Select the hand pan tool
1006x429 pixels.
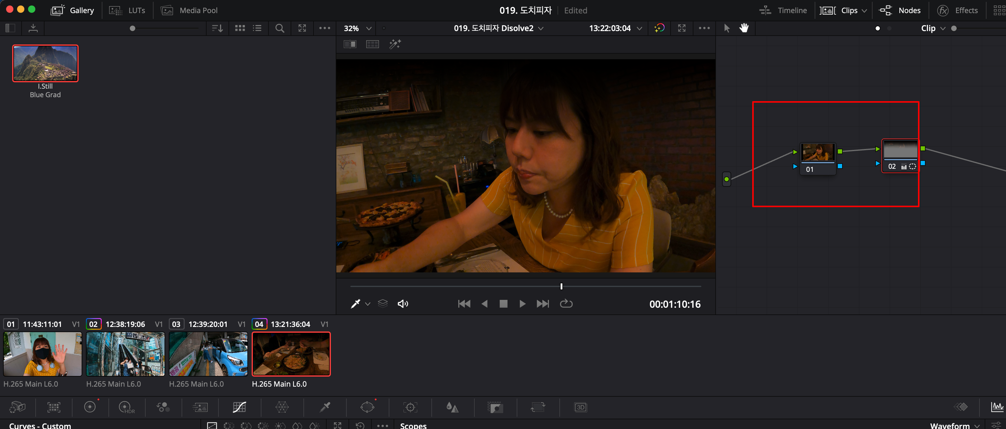[744, 28]
